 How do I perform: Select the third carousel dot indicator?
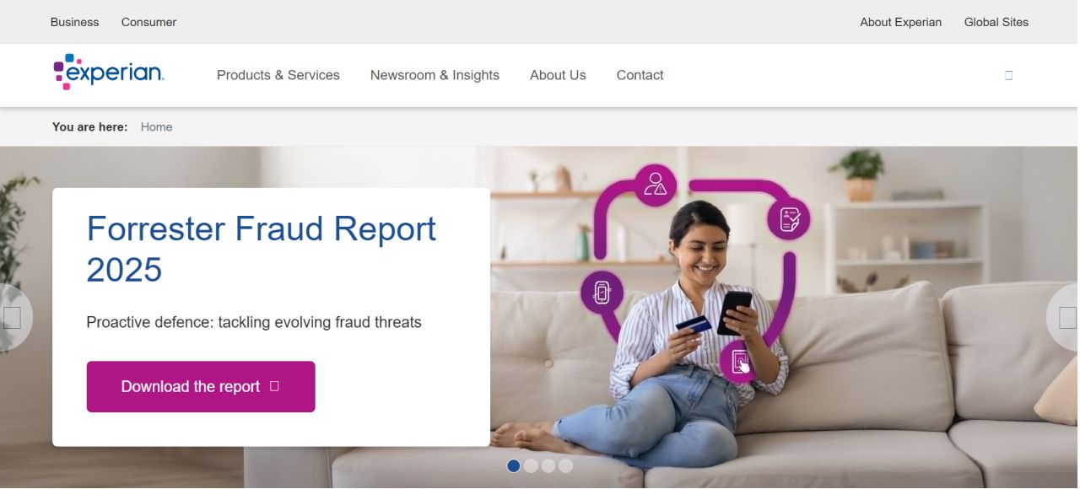click(548, 465)
